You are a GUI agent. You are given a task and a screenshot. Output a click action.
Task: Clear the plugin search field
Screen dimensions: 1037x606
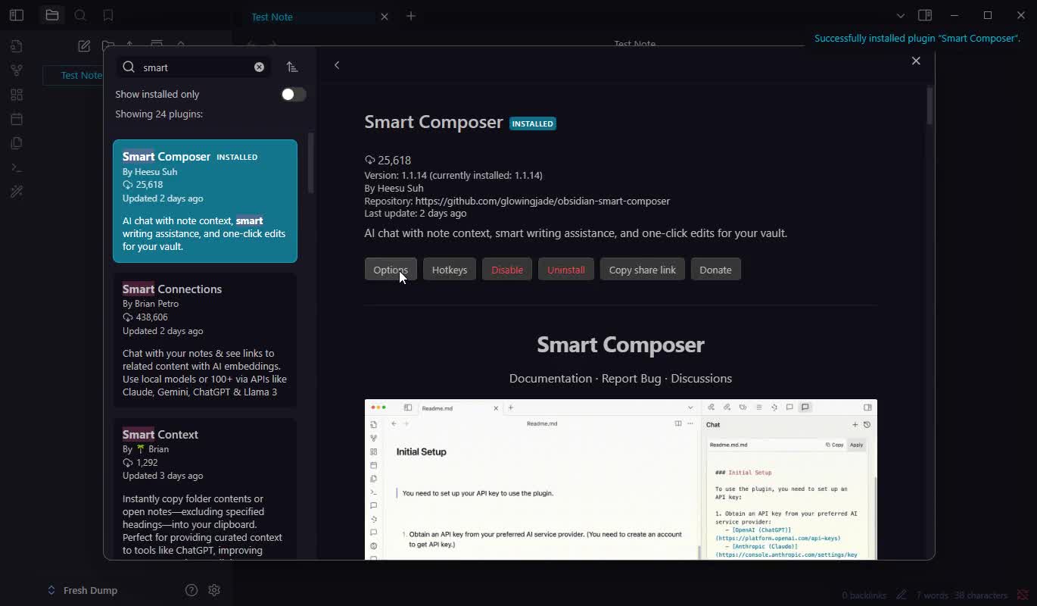(259, 67)
